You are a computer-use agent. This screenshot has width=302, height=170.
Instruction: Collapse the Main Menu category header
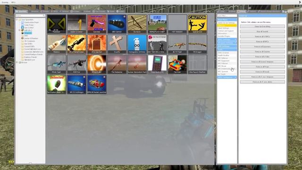[x=227, y=20]
